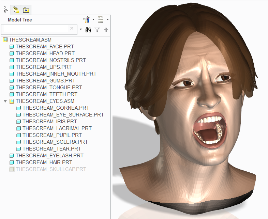Click the binoculars find tool icon
The image size is (268, 219).
pos(88,30)
